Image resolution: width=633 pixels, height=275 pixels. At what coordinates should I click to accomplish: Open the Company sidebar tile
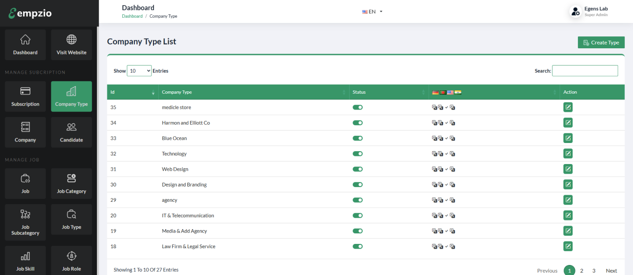pyautogui.click(x=25, y=132)
